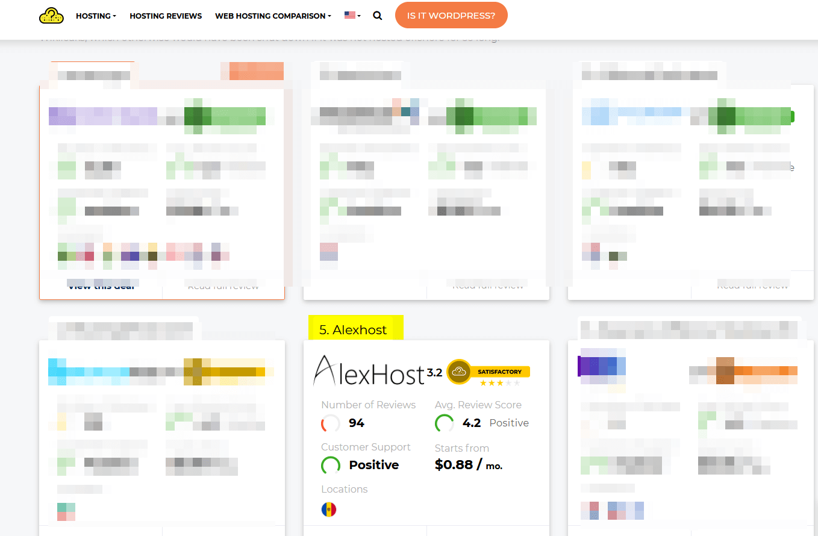Click the '$0.88 / mo.' price
Viewport: 818px width, 536px height.
469,465
